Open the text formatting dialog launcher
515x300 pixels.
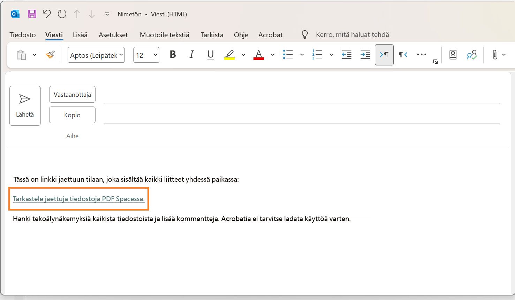(x=436, y=62)
